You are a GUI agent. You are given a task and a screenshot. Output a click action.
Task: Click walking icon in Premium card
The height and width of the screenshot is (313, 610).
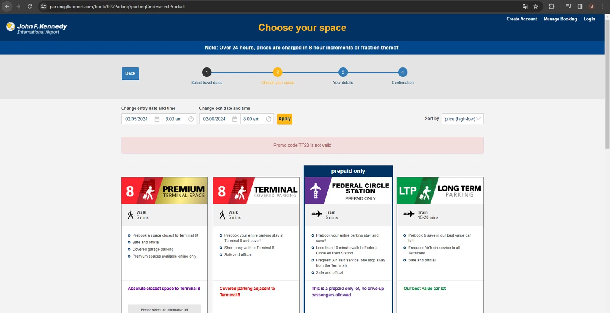point(131,215)
